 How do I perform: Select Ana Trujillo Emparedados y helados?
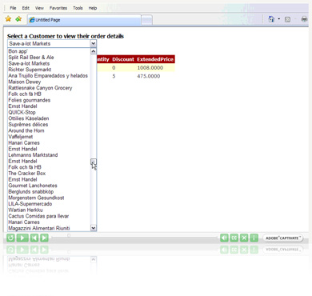tap(48, 76)
